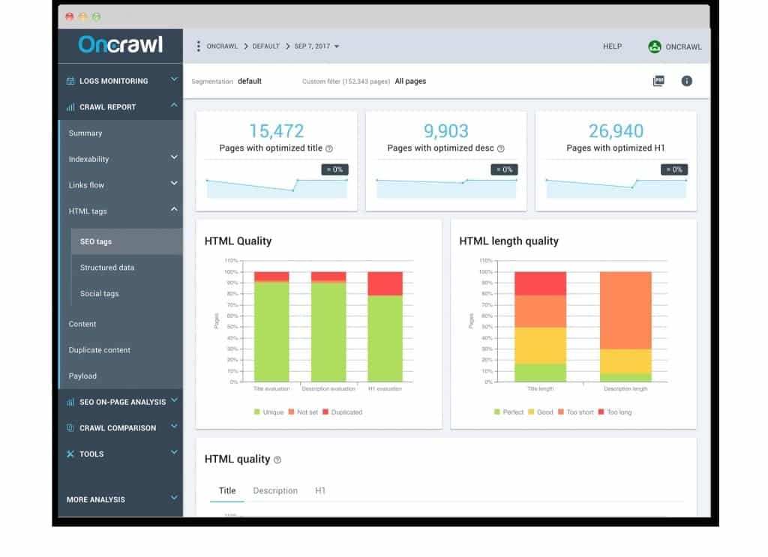
Task: Click the three-dot menu beside breadcrumb
Action: 198,46
